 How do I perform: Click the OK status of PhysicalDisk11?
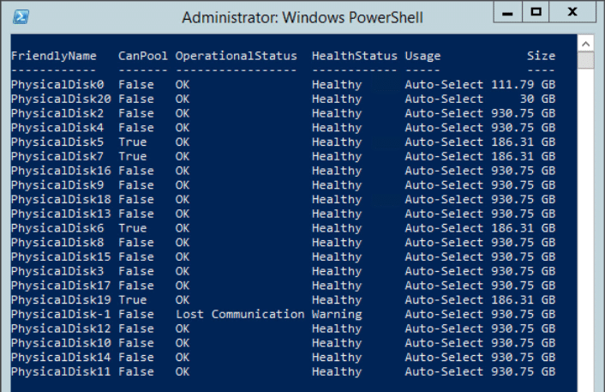coord(183,372)
